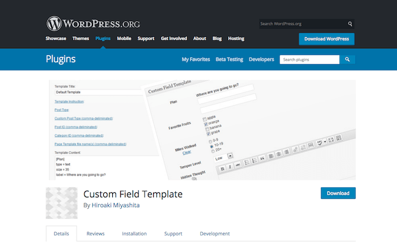This screenshot has width=397, height=249.
Task: Open the Beta Testing link
Action: click(229, 60)
